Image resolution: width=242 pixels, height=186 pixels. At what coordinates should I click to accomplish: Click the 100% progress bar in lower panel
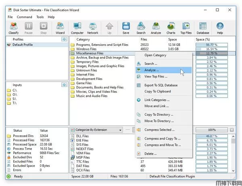(x=211, y=130)
